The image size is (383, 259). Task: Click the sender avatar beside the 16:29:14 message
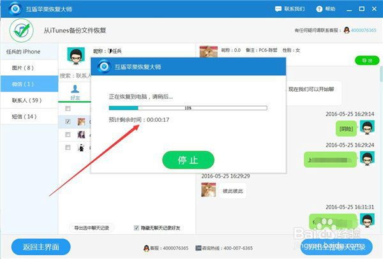pyautogui.click(x=367, y=128)
